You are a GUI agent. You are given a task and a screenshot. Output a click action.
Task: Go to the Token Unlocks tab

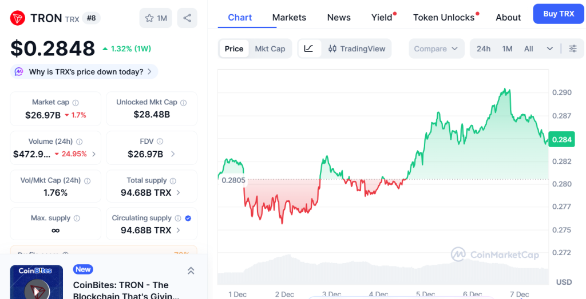[x=444, y=17]
